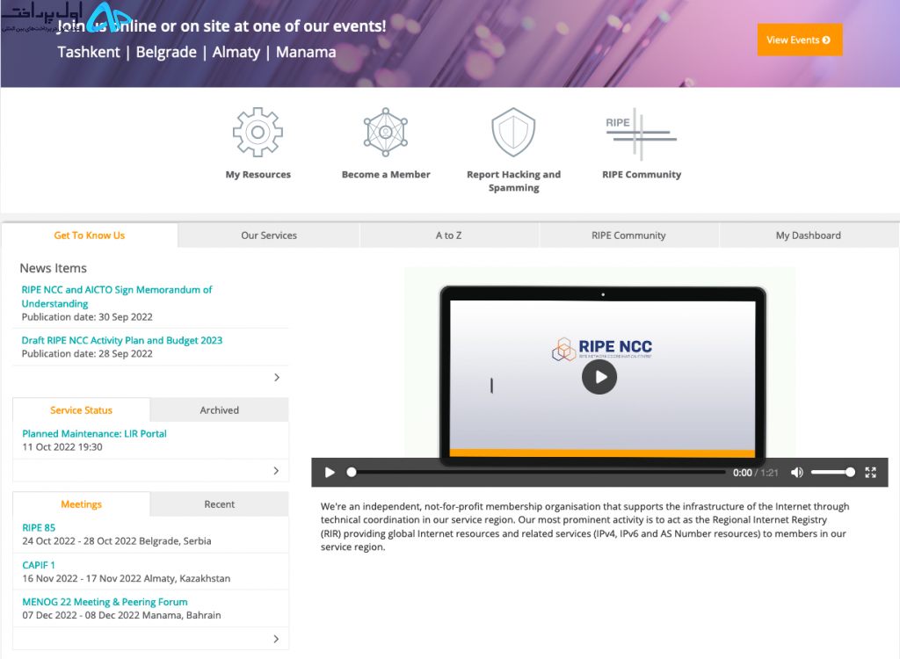Image resolution: width=900 pixels, height=659 pixels.
Task: Open the Our Services tab
Action: click(x=269, y=235)
